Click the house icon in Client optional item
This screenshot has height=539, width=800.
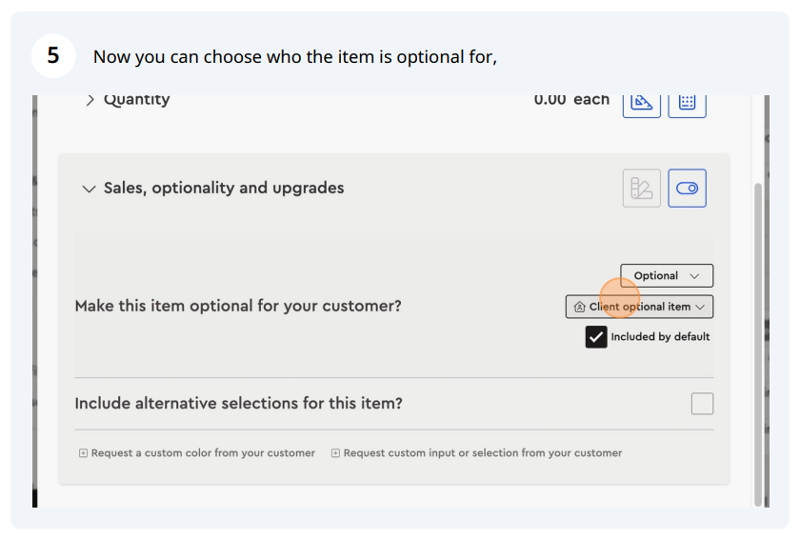[x=579, y=307]
